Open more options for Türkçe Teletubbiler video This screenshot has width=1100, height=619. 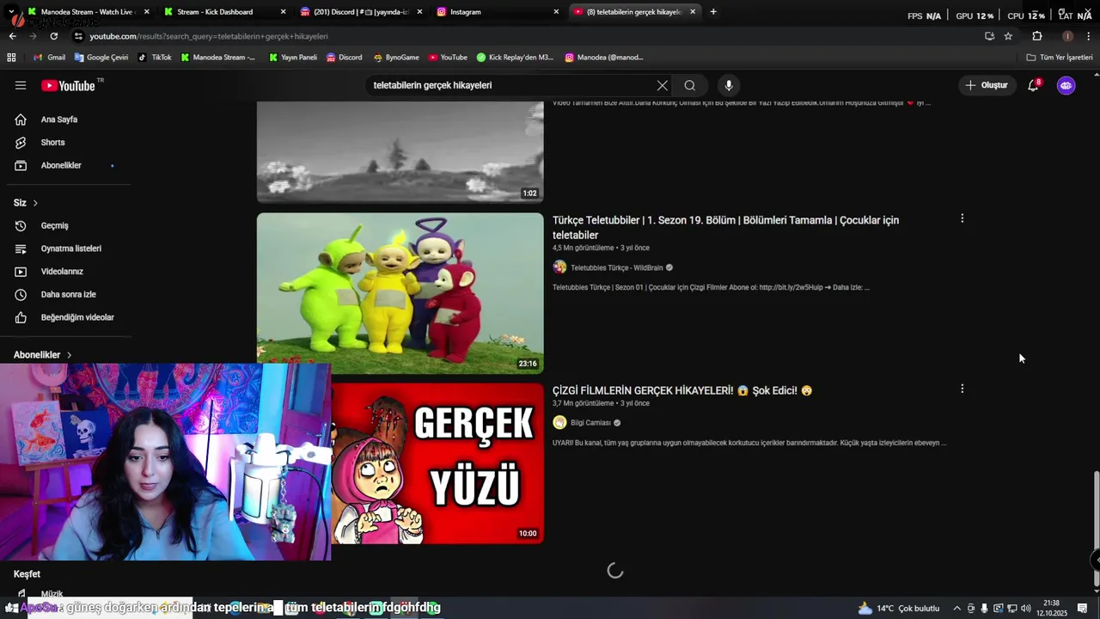pos(962,218)
